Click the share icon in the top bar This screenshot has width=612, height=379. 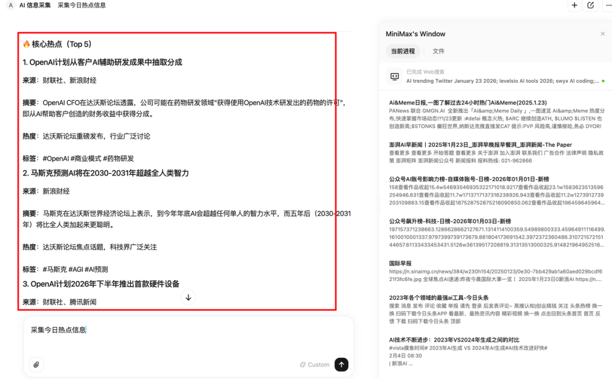590,6
